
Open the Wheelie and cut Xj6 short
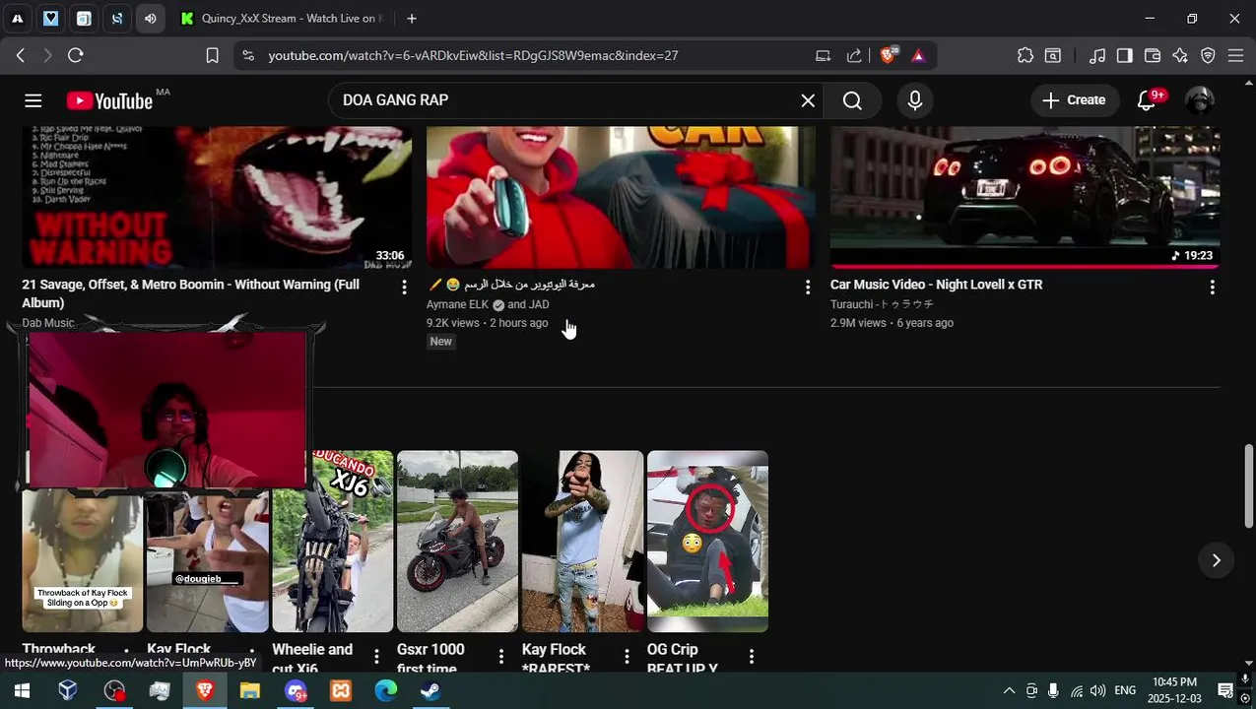333,542
